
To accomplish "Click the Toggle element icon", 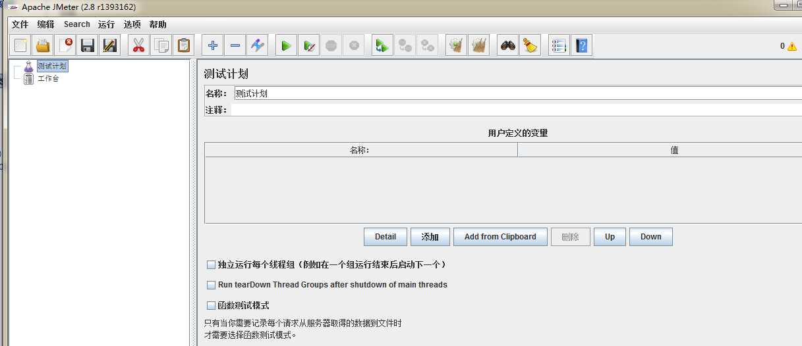I will click(x=257, y=45).
